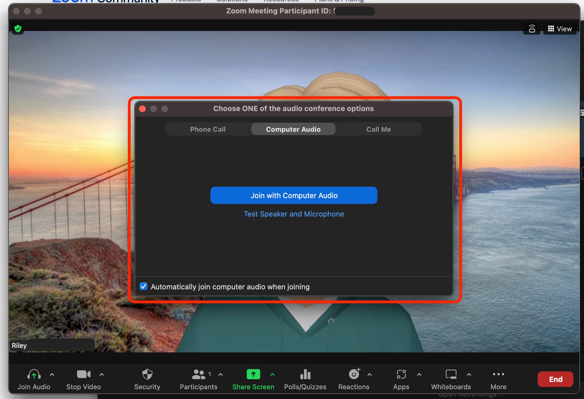Viewport: 584px width, 399px height.
Task: Switch to the Call Me tab
Action: [379, 129]
